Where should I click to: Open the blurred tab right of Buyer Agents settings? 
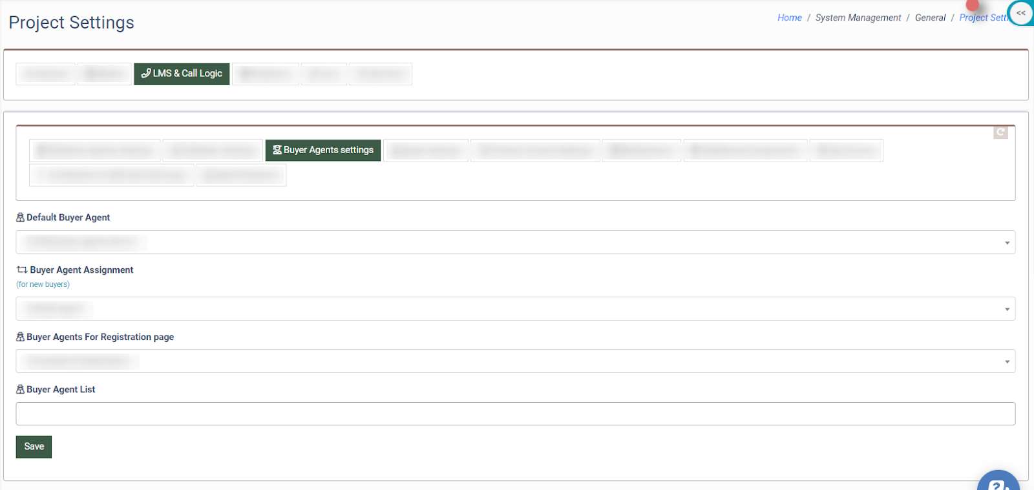tap(425, 151)
